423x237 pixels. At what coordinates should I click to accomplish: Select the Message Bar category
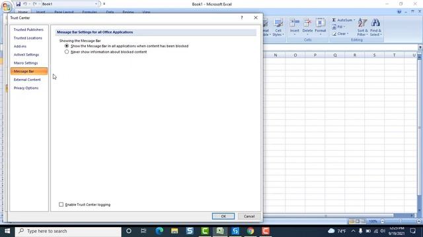[29, 71]
